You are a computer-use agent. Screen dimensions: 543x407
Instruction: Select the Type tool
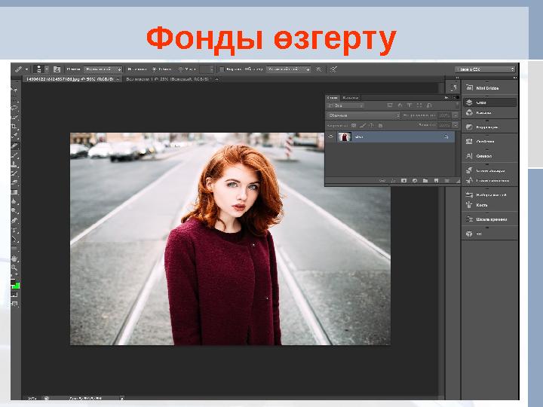point(14,229)
